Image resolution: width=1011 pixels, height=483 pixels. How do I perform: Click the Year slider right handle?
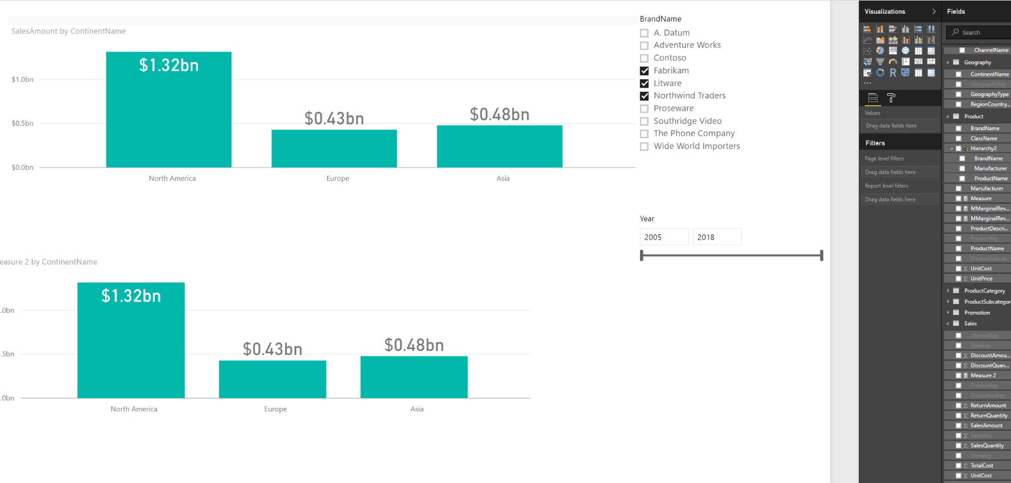tap(822, 255)
